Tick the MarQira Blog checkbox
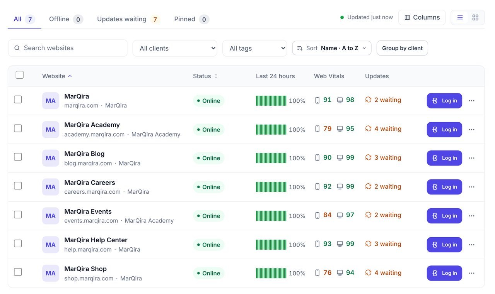The image size is (495, 294). tap(18, 157)
